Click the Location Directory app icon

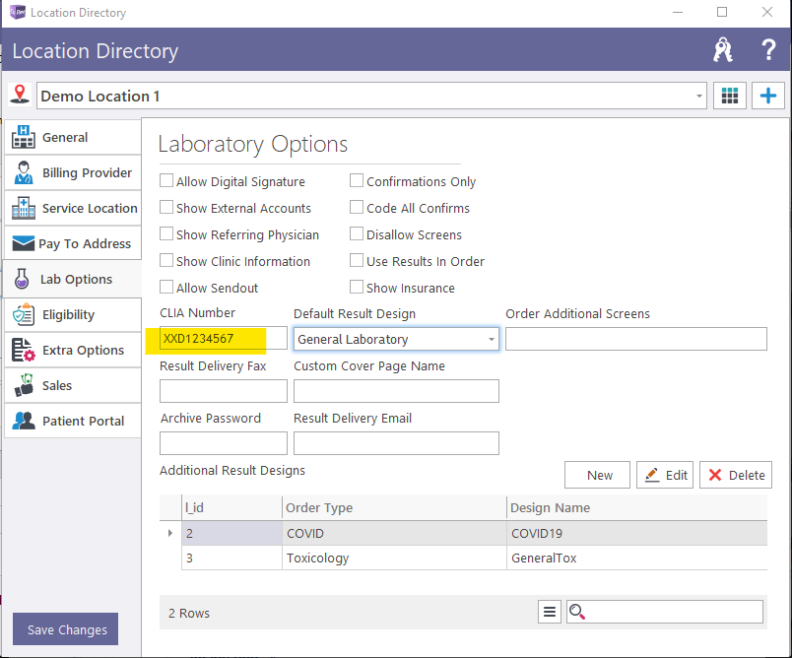pos(15,13)
